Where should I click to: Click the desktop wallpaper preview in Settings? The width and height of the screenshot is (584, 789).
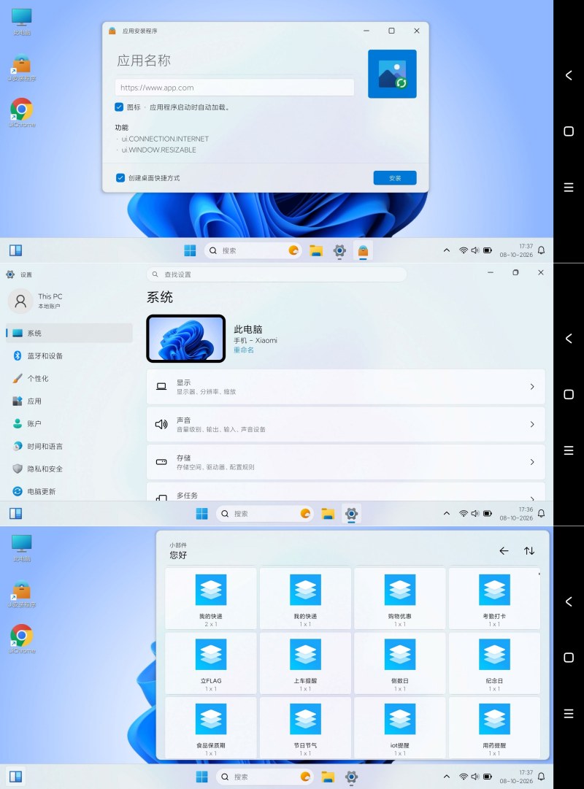coord(185,339)
